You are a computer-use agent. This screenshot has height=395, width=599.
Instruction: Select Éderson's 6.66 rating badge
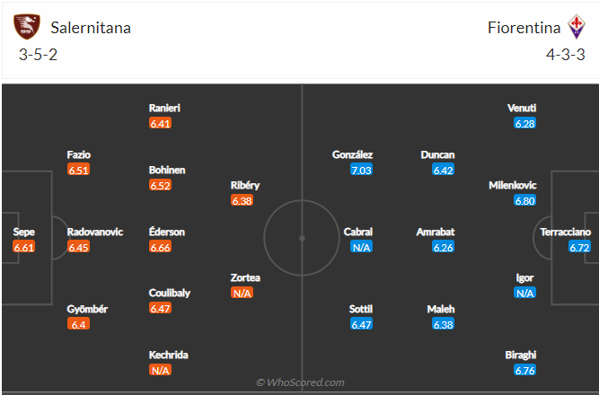pyautogui.click(x=160, y=247)
